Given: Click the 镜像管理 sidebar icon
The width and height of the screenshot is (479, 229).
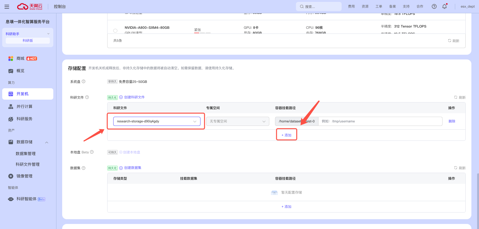Looking at the screenshot, I should (x=11, y=176).
